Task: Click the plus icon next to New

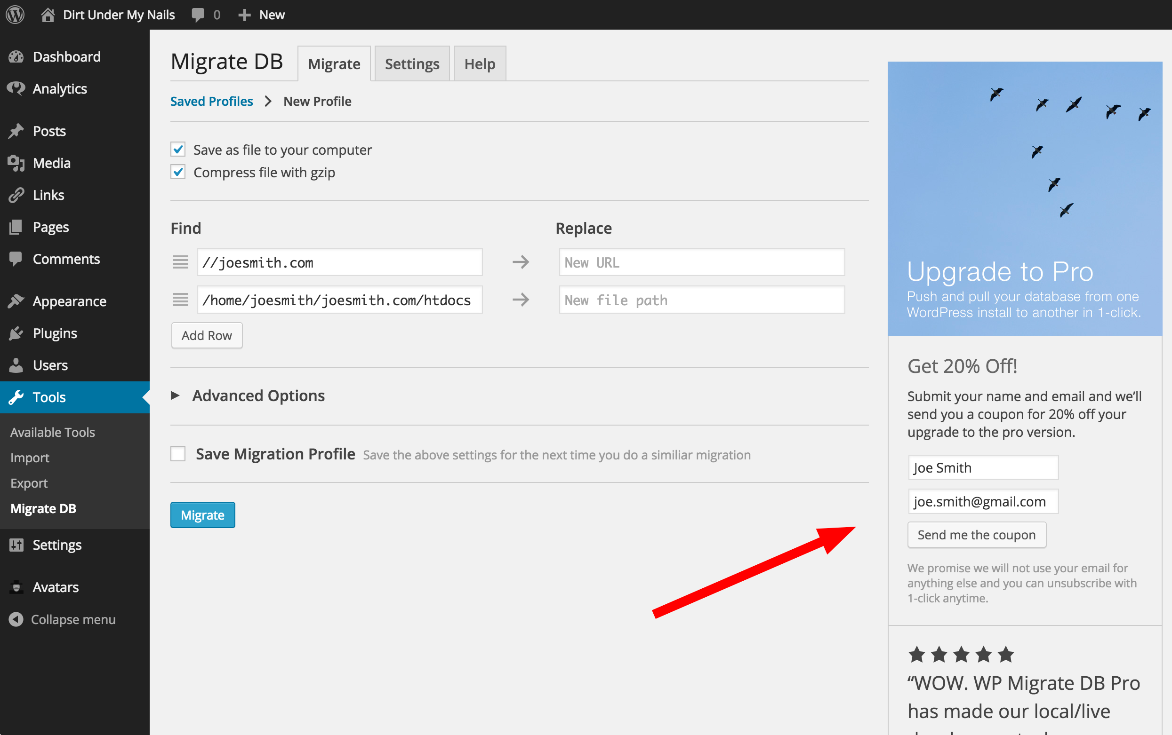Action: coord(244,15)
